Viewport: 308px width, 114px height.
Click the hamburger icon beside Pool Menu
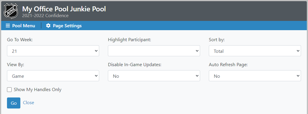point(8,26)
